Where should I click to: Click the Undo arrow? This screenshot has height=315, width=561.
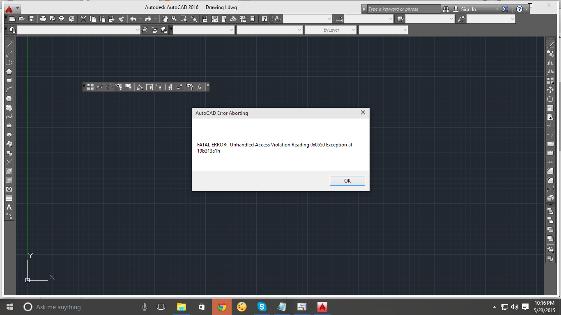click(x=133, y=18)
